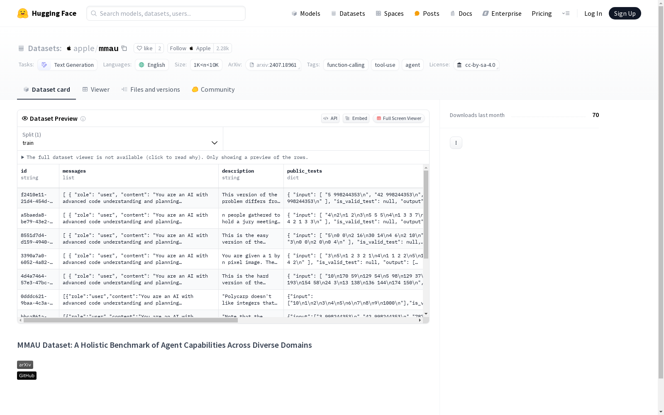This screenshot has height=415, width=664.
Task: Click the Apple organization logo before apple
Action: (x=69, y=48)
